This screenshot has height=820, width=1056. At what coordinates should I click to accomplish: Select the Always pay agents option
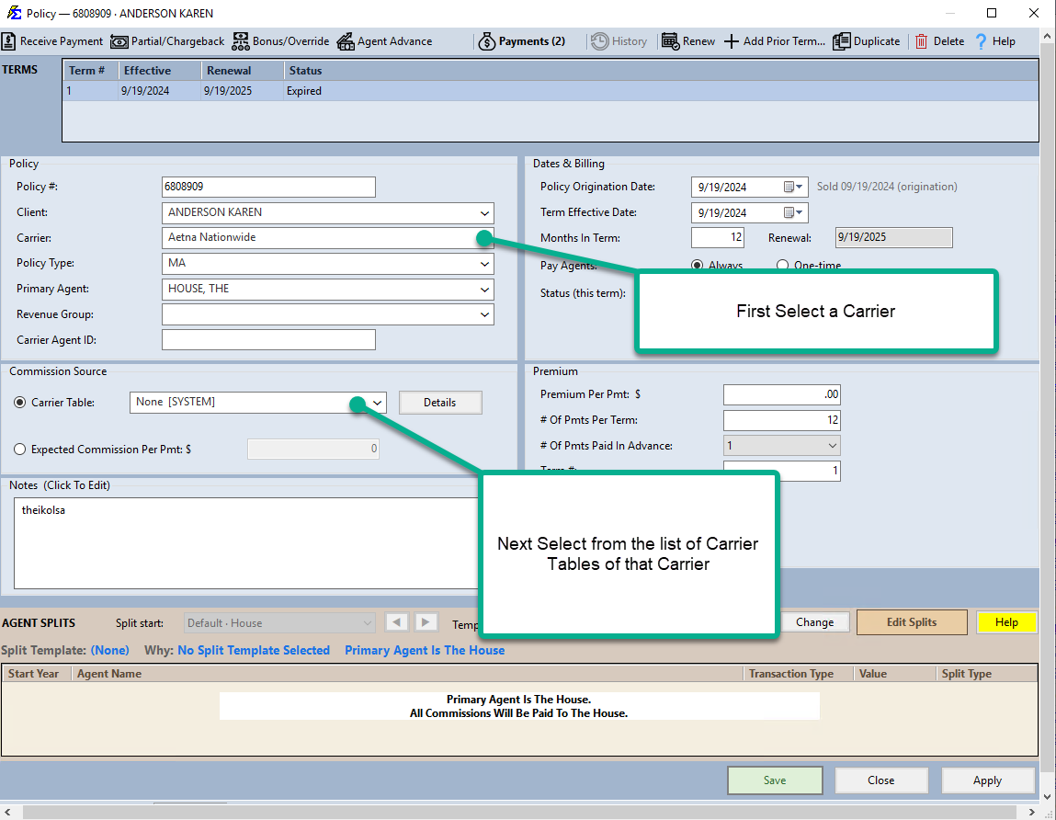697,265
